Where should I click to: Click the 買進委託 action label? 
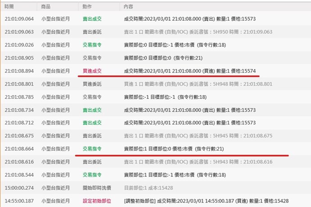click(92, 84)
